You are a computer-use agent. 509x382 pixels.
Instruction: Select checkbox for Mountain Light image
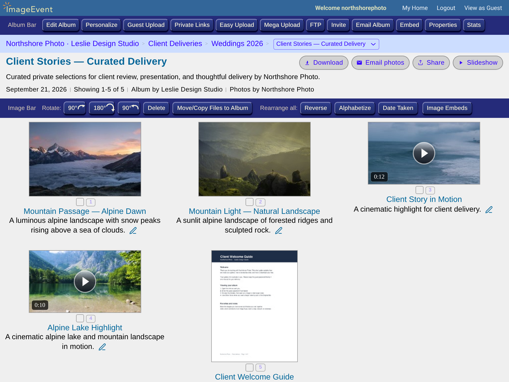[250, 202]
